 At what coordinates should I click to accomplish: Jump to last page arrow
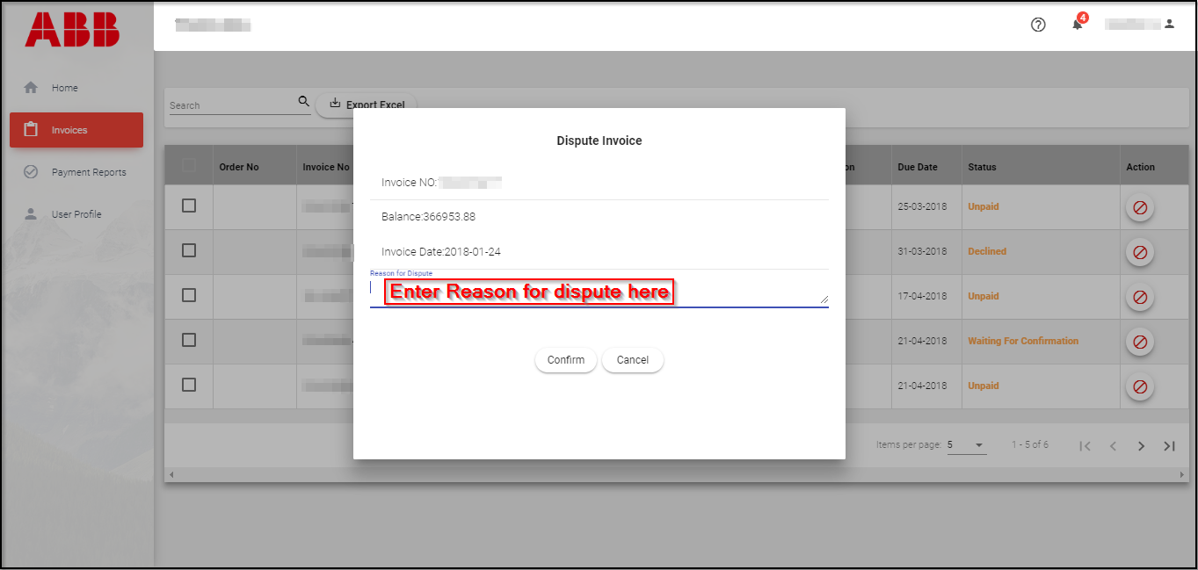point(1169,446)
